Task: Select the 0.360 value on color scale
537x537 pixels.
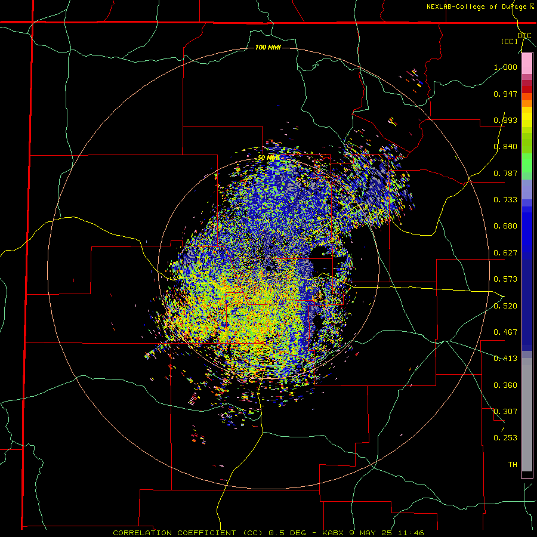Action: [505, 385]
